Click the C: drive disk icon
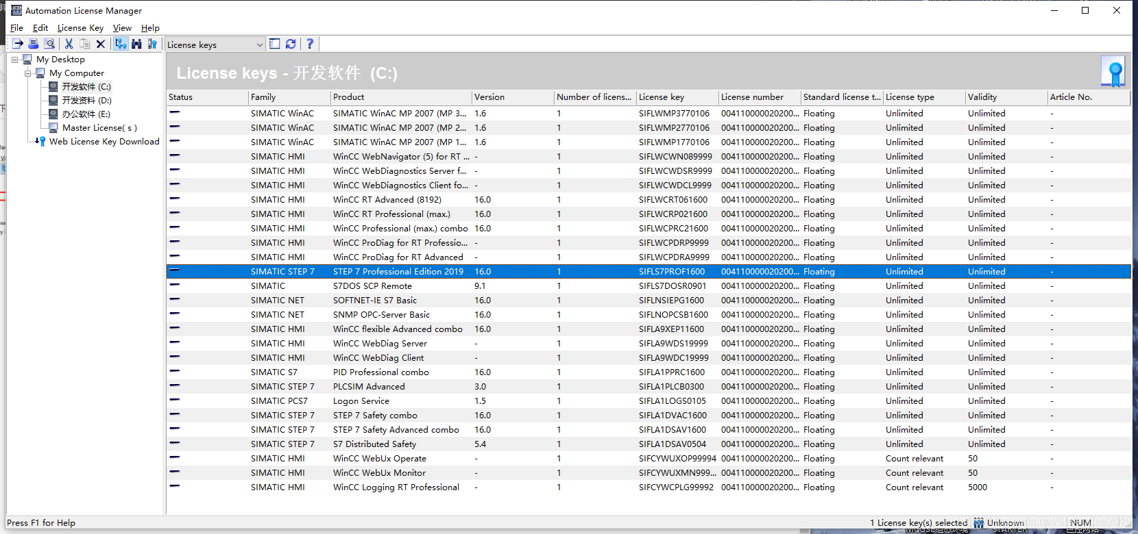Viewport: 1138px width, 534px height. point(53,87)
